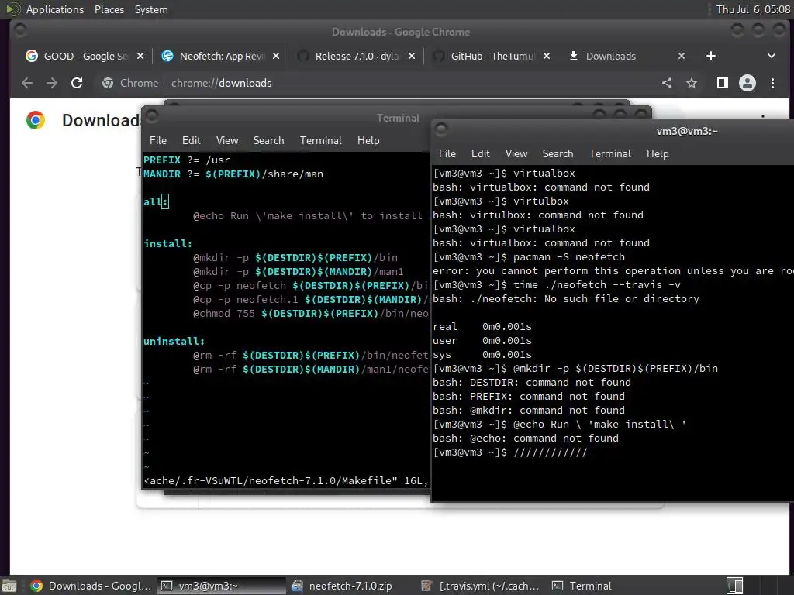This screenshot has height=595, width=794.
Task: Click the clock showing Thu Jul 6, 05:08
Action: [x=752, y=9]
